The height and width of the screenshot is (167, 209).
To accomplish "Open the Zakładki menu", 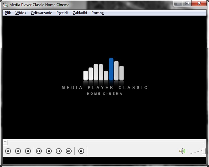I will (80, 13).
